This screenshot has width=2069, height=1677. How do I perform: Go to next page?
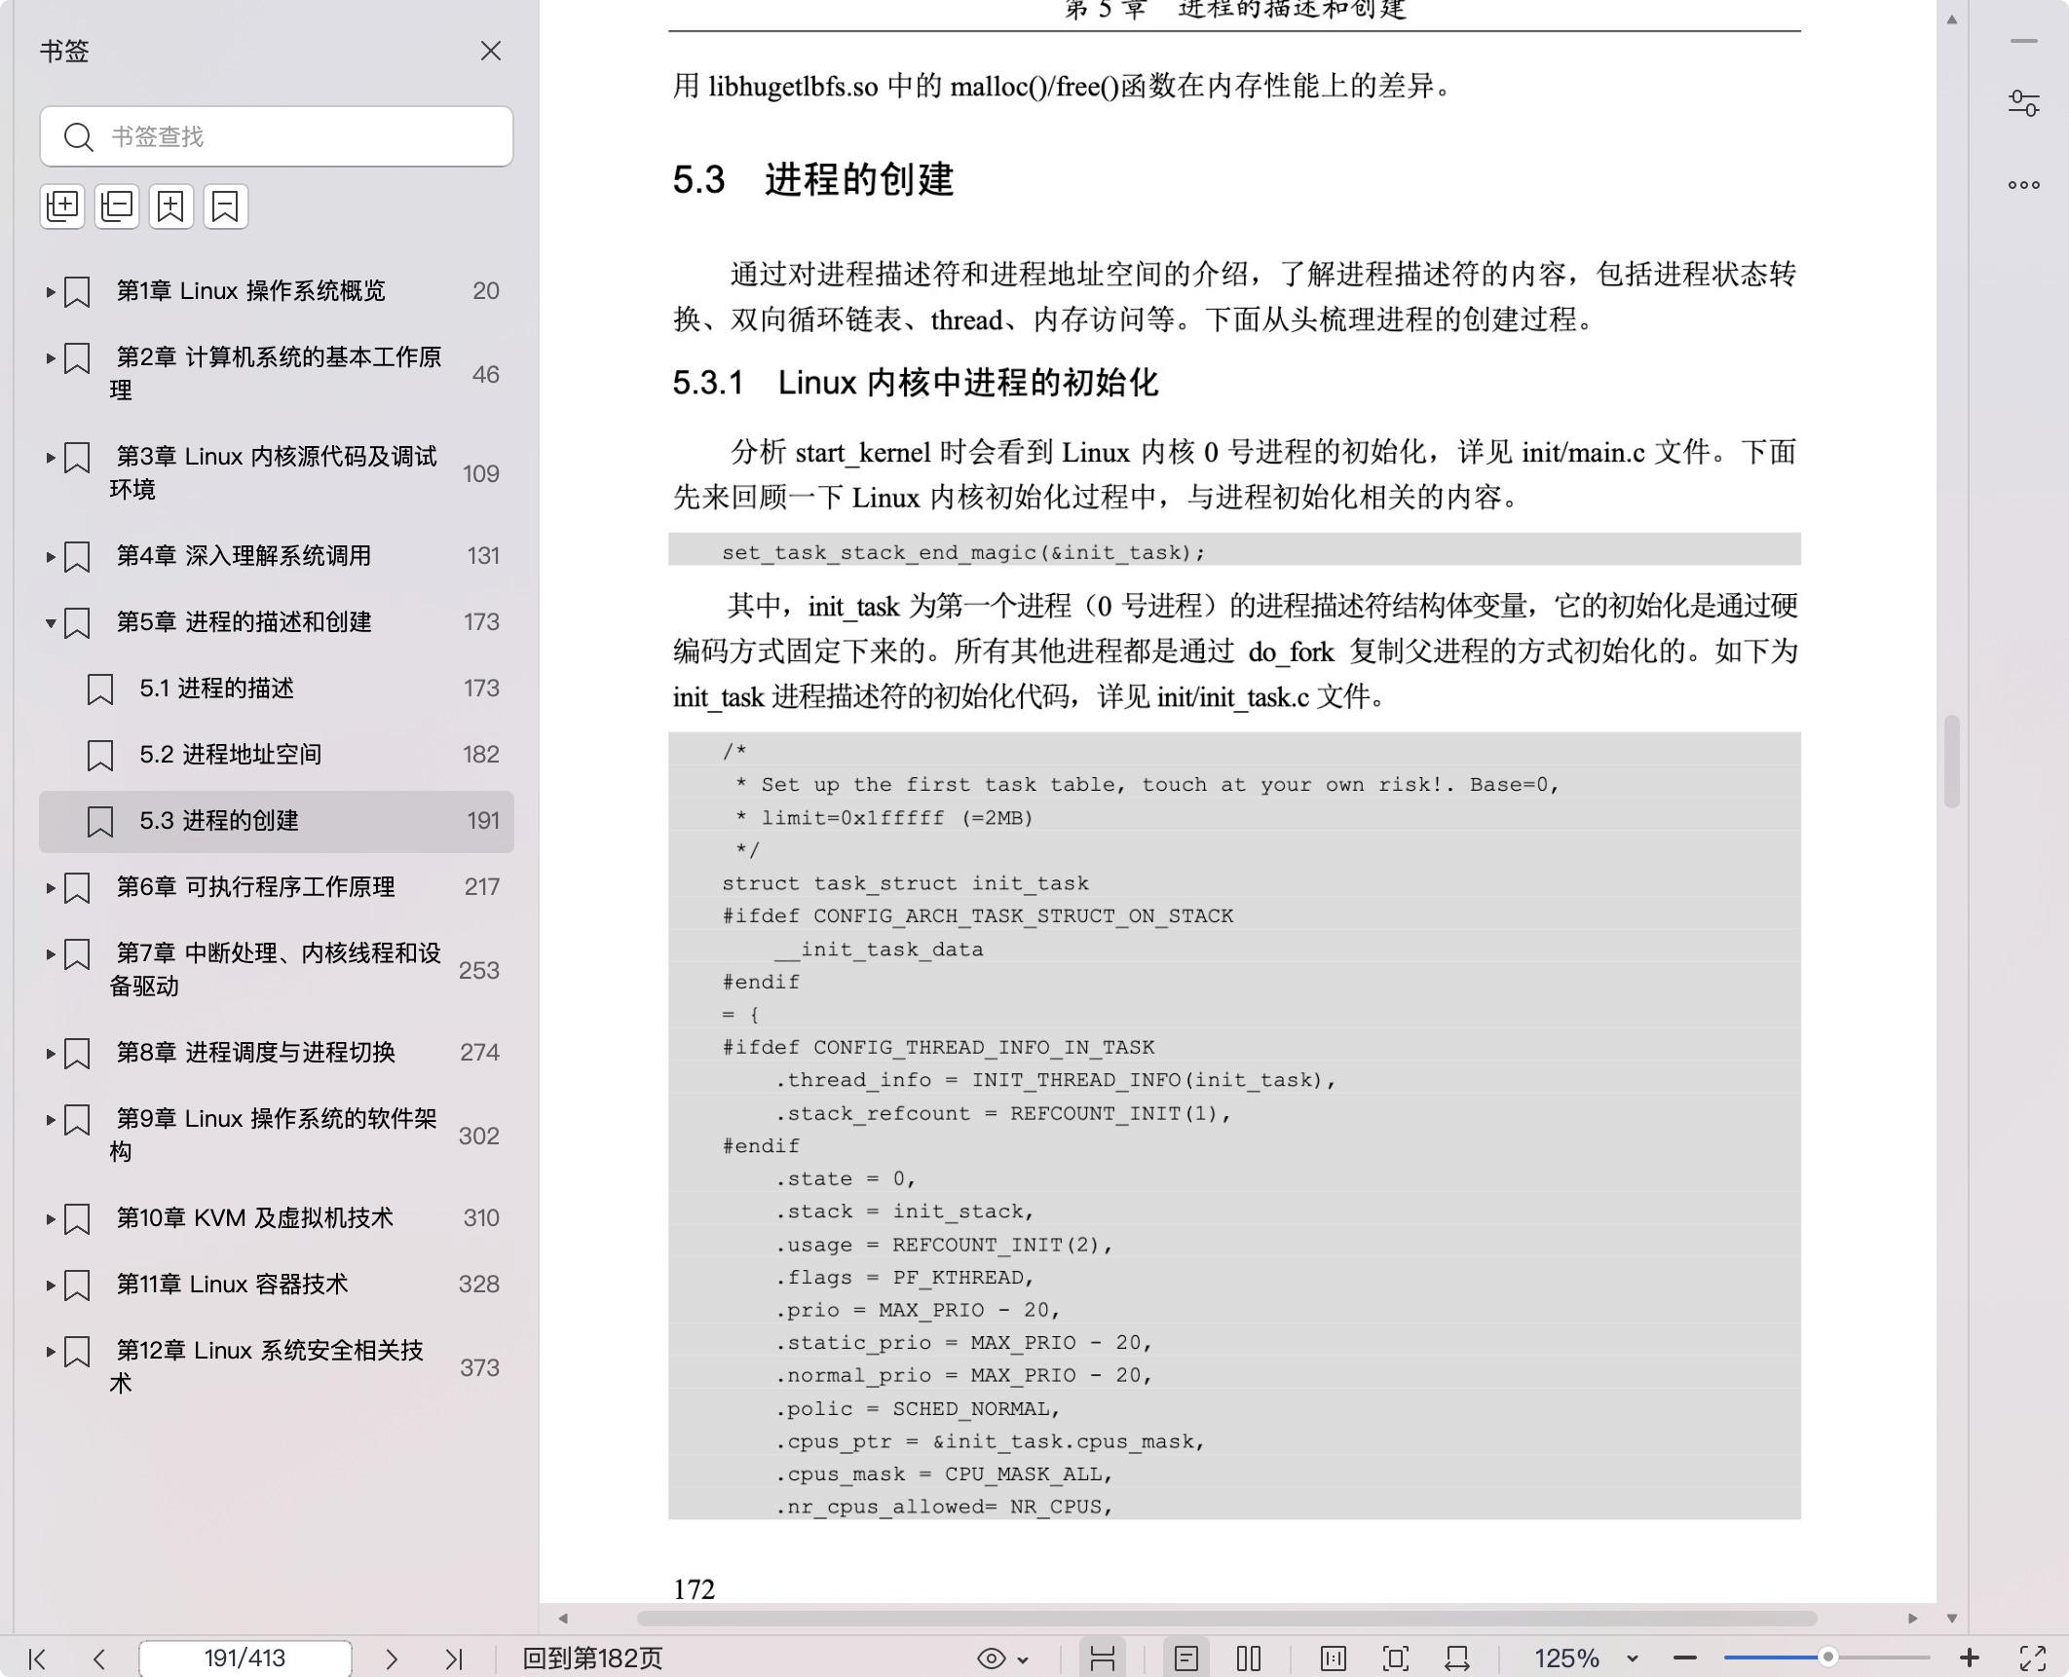pyautogui.click(x=392, y=1658)
